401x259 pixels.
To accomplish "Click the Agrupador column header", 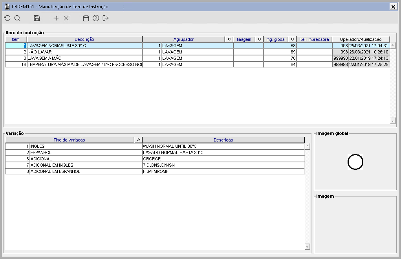I will coord(184,39).
